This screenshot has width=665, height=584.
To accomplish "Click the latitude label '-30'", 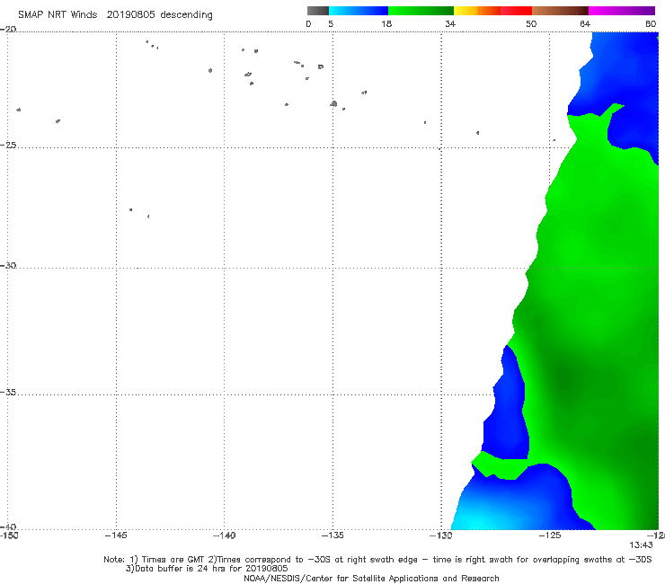I will pyautogui.click(x=8, y=265).
